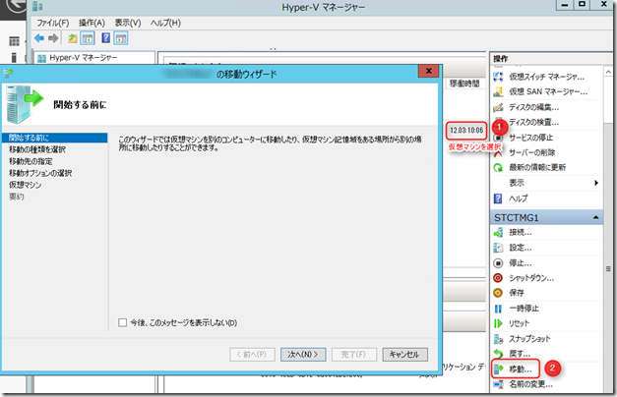Check 今後、このメッセージを表示しない checkbox
Viewport: 617px width, 397px height.
tap(122, 322)
